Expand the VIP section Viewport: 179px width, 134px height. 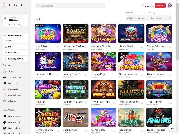tap(15, 47)
